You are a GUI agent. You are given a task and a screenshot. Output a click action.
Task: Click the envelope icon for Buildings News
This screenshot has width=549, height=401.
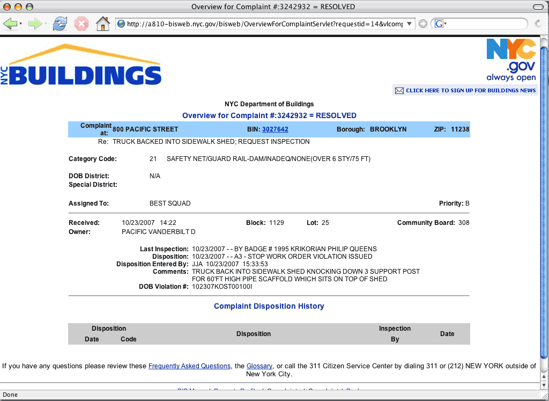(399, 91)
